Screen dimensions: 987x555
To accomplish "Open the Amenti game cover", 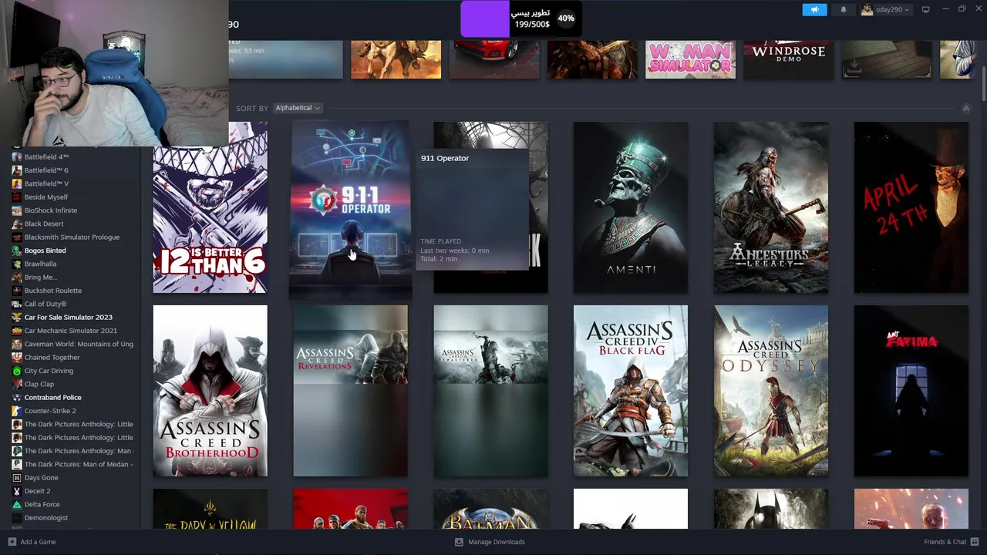I will click(631, 207).
